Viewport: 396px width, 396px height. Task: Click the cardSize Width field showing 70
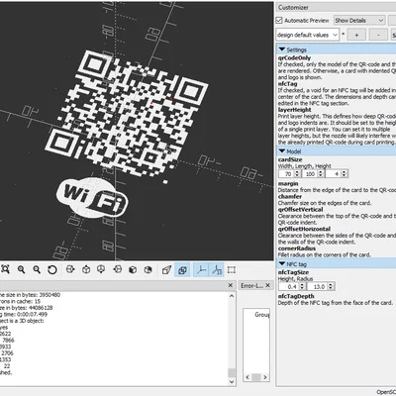tap(286, 173)
